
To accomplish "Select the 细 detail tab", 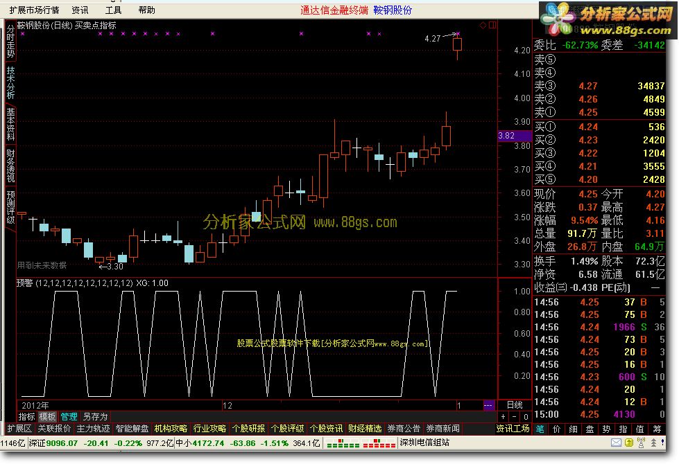I will tap(574, 429).
